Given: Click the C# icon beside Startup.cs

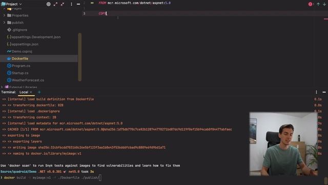Looking at the screenshot, I should (x=9, y=73).
